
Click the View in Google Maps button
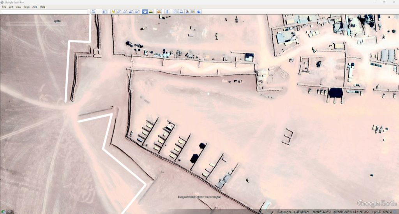193,12
